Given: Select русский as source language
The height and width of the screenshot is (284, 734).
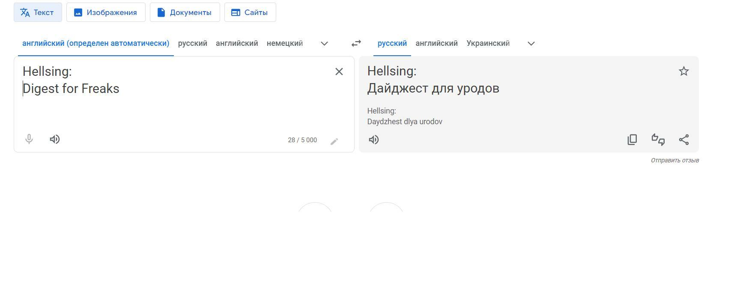Looking at the screenshot, I should pyautogui.click(x=193, y=43).
